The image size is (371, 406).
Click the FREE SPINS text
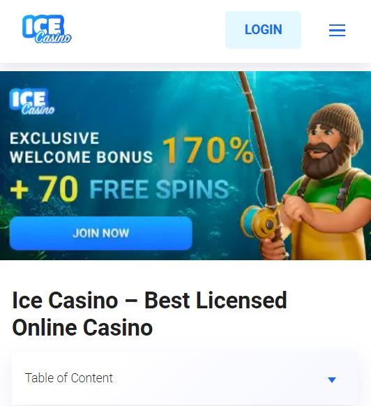tap(159, 189)
